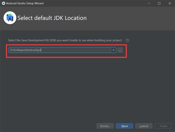
Task: Go back with the Previous button
Action: [x=105, y=126]
